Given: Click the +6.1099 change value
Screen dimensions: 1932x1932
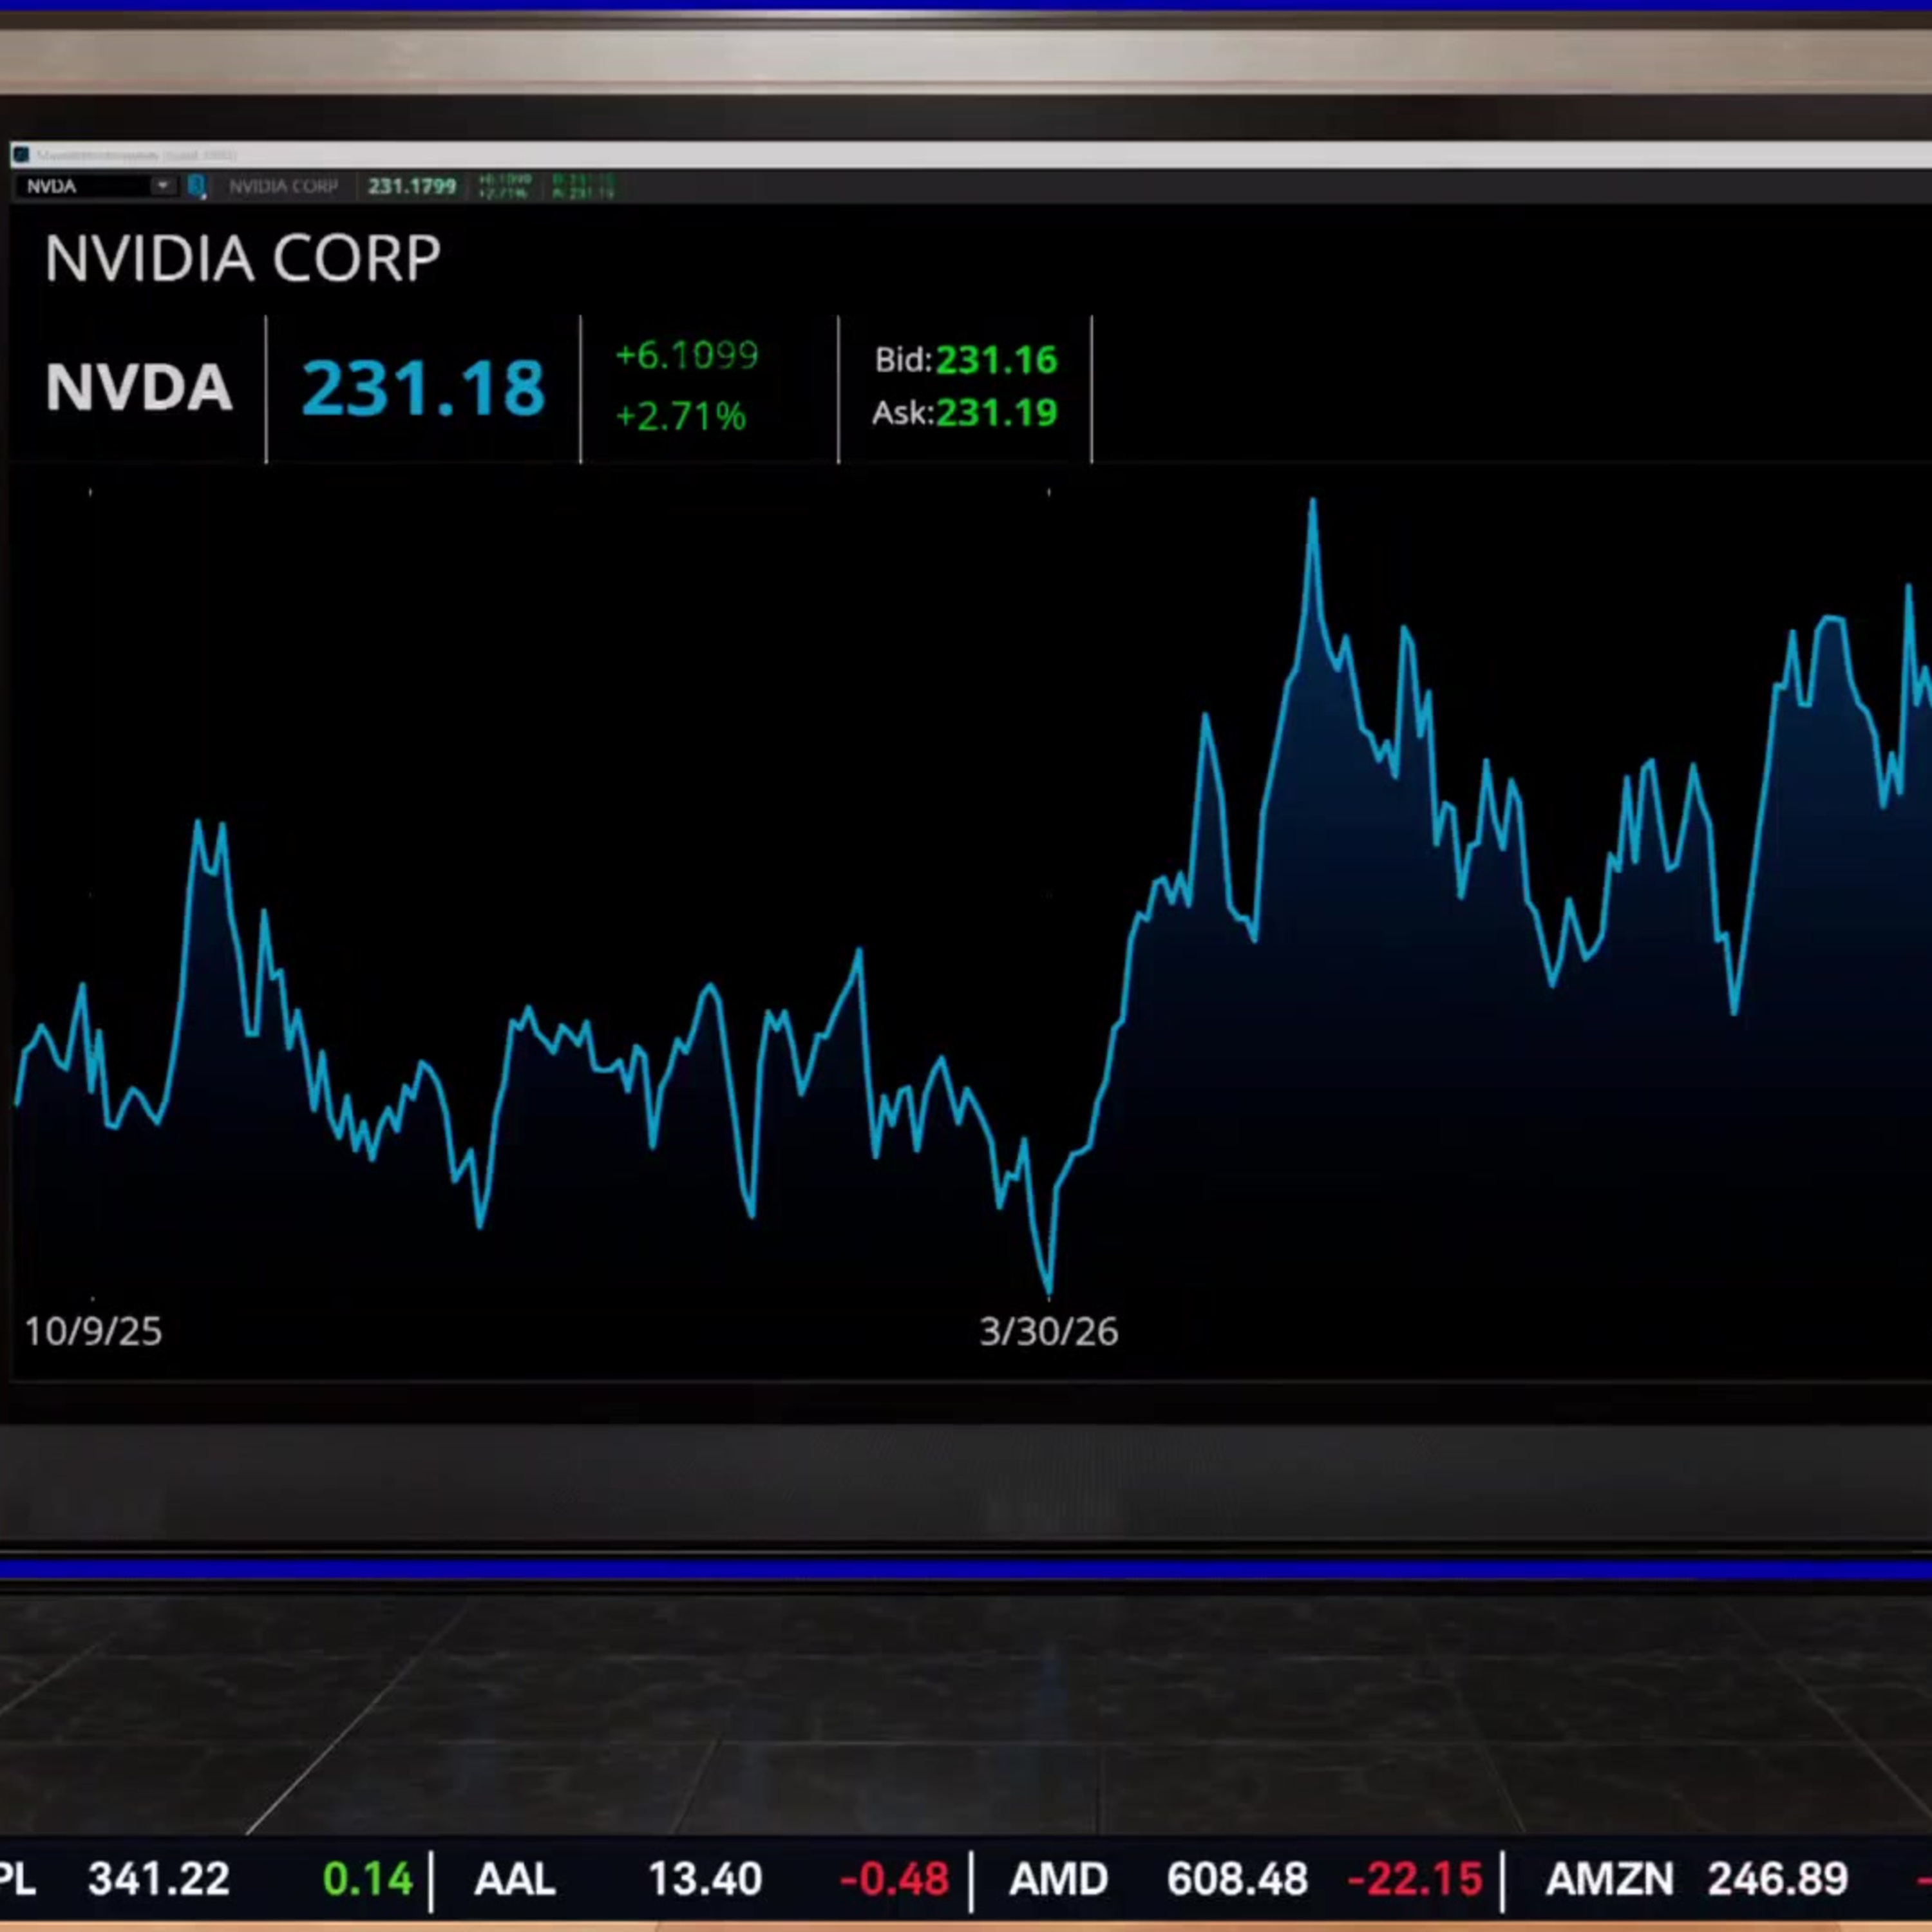Looking at the screenshot, I should (x=687, y=355).
